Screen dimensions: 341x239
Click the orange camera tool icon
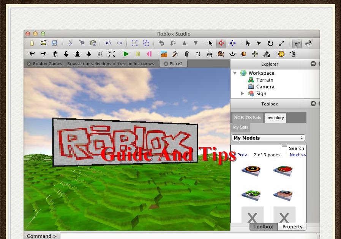(x=221, y=54)
